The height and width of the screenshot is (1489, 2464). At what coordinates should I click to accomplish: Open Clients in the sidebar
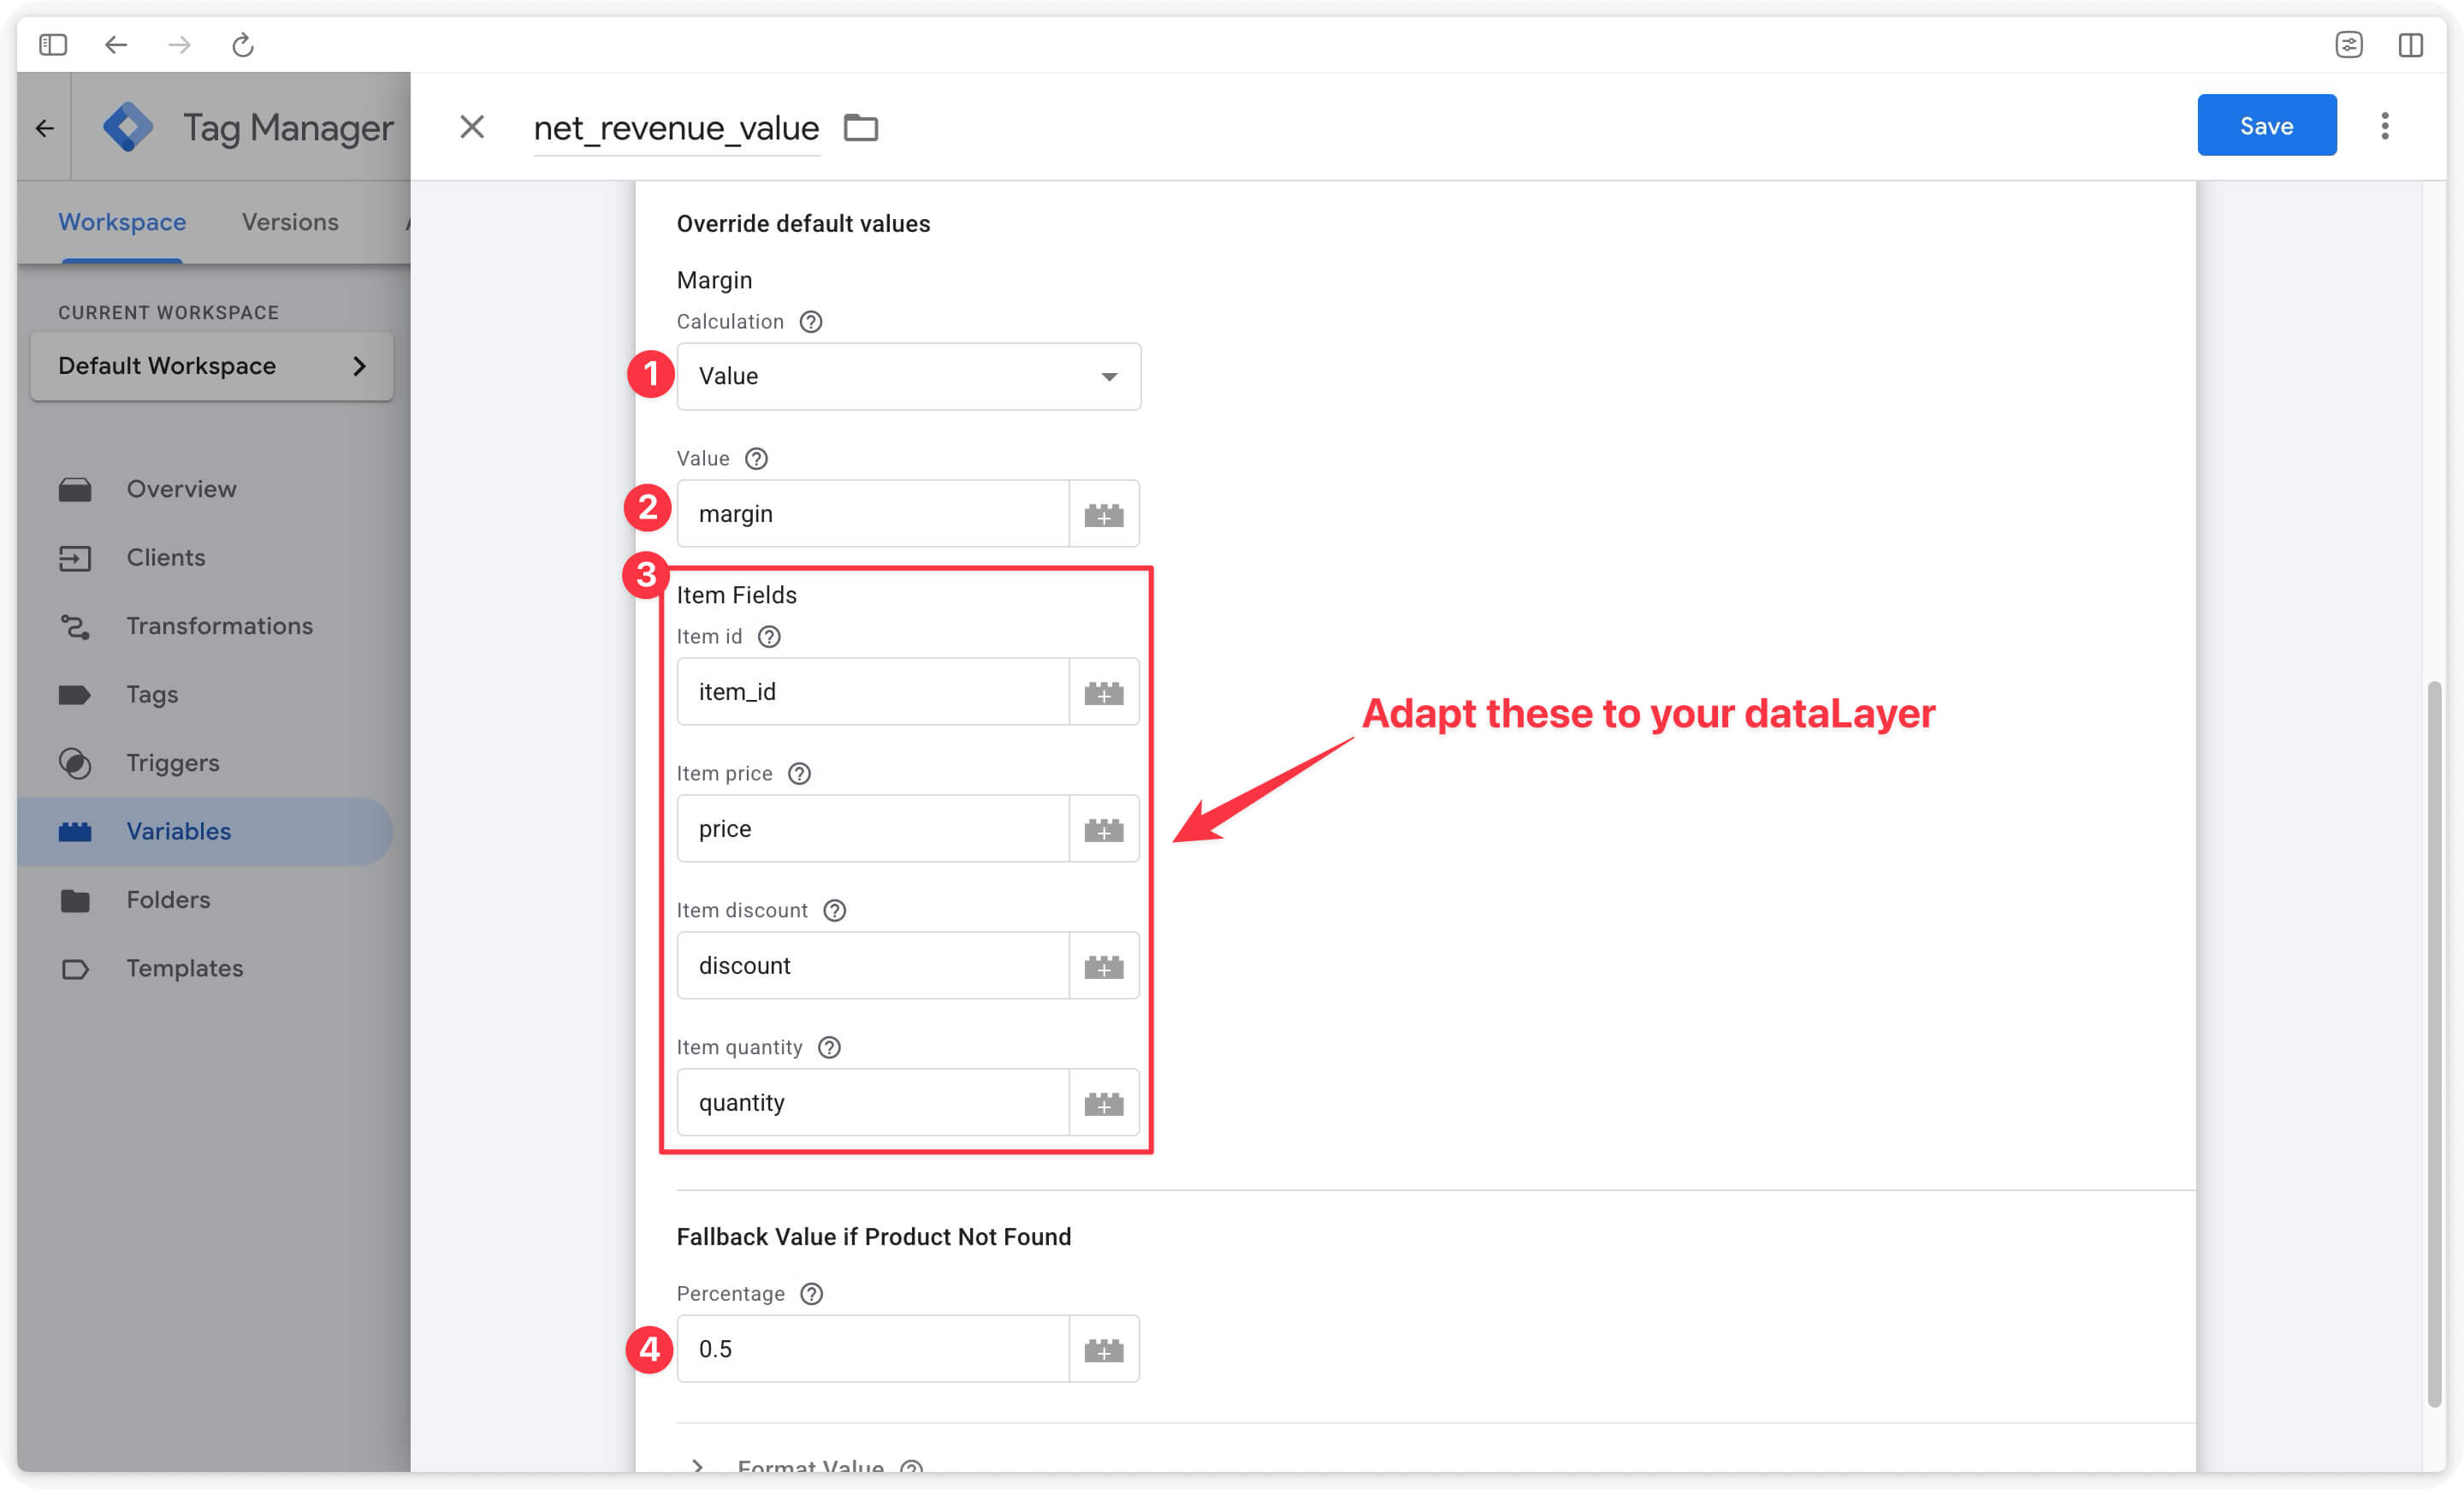(205, 558)
